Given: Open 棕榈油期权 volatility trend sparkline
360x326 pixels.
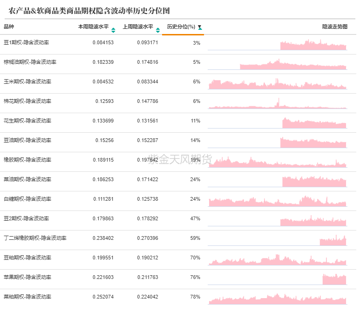Looking at the screenshot, I should pyautogui.click(x=278, y=64).
